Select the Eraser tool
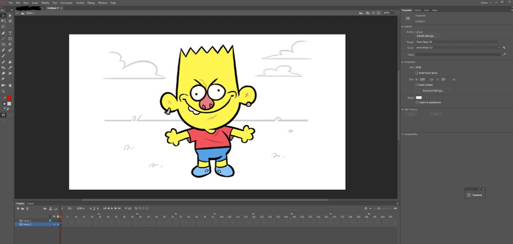 [3, 73]
